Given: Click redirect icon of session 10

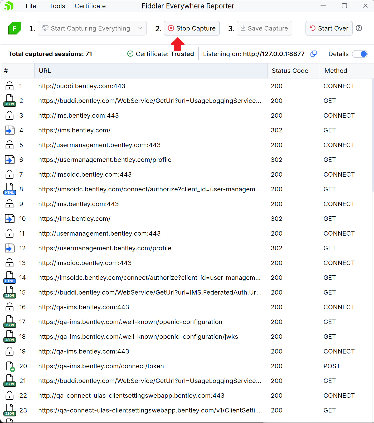Looking at the screenshot, I should coord(10,219).
